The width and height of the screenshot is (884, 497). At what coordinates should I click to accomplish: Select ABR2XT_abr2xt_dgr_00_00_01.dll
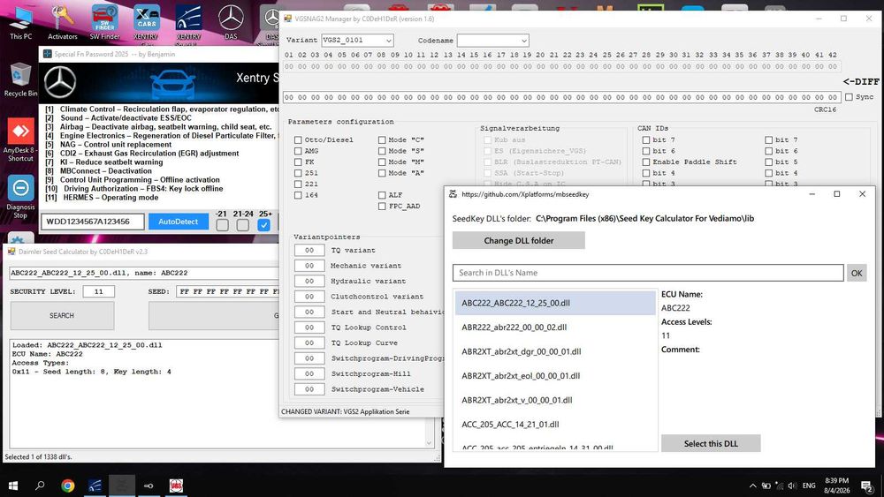pyautogui.click(x=555, y=351)
